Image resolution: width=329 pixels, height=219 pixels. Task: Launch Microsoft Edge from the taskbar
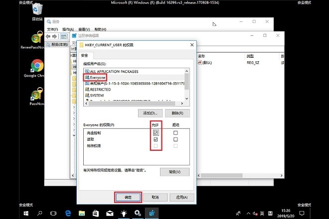tap(68, 214)
